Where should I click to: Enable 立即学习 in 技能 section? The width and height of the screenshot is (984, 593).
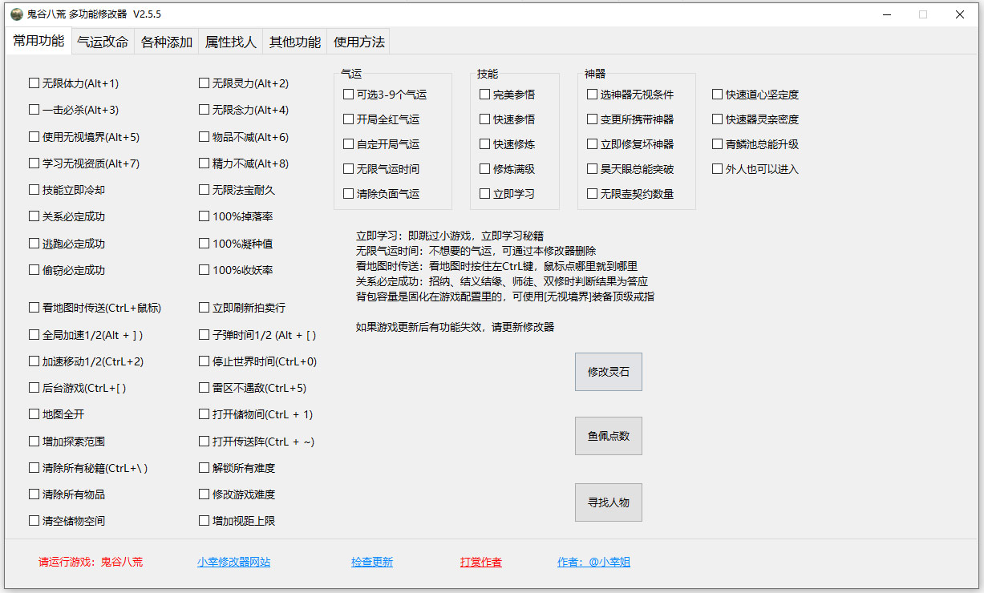click(484, 193)
